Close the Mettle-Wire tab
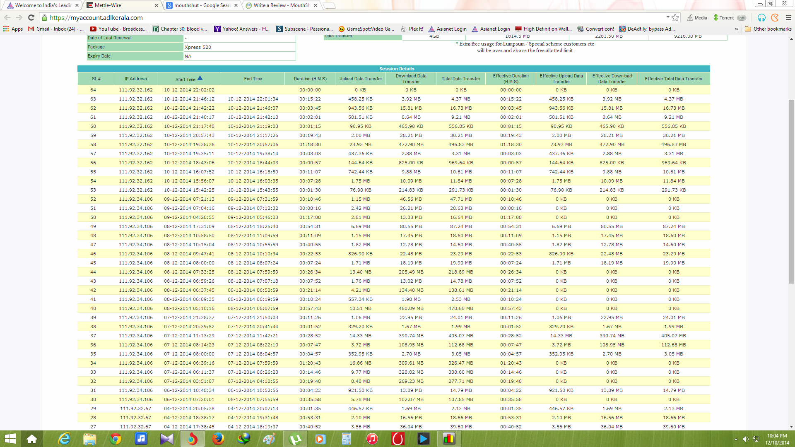The image size is (795, 447). click(156, 5)
